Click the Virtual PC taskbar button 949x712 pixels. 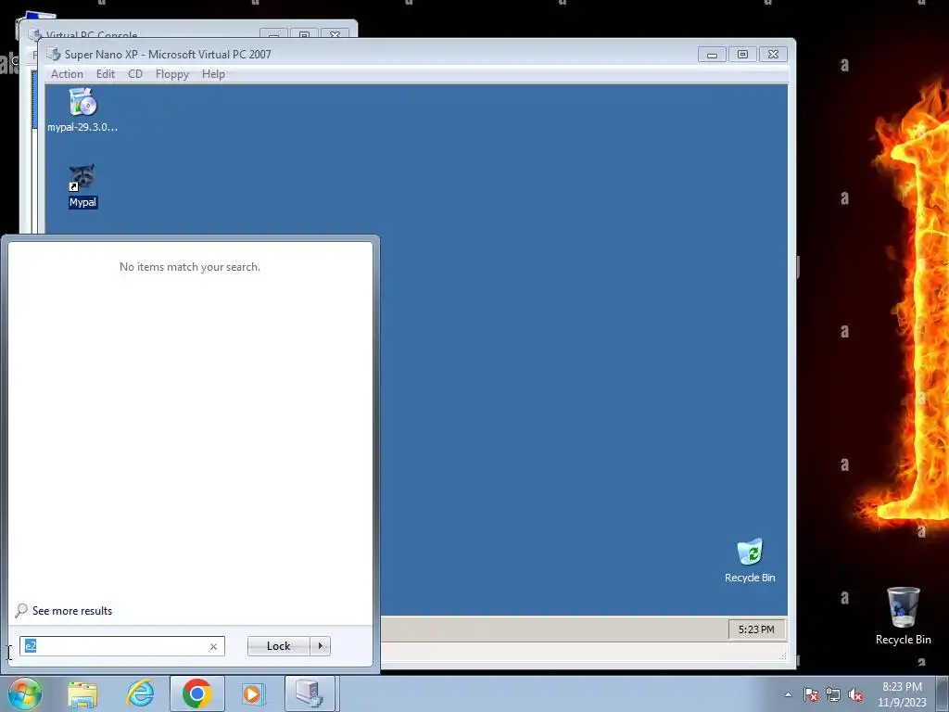pyautogui.click(x=310, y=693)
